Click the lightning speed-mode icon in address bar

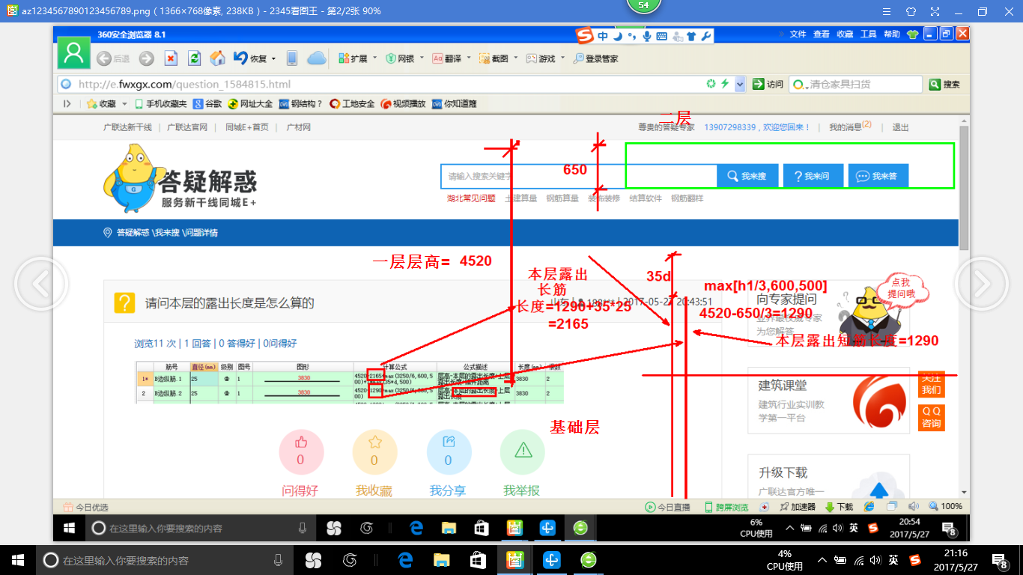pos(725,84)
